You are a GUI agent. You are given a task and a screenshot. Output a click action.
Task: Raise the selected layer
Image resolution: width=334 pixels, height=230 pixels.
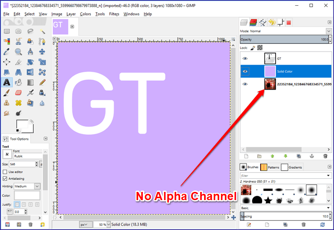[x=272, y=156]
